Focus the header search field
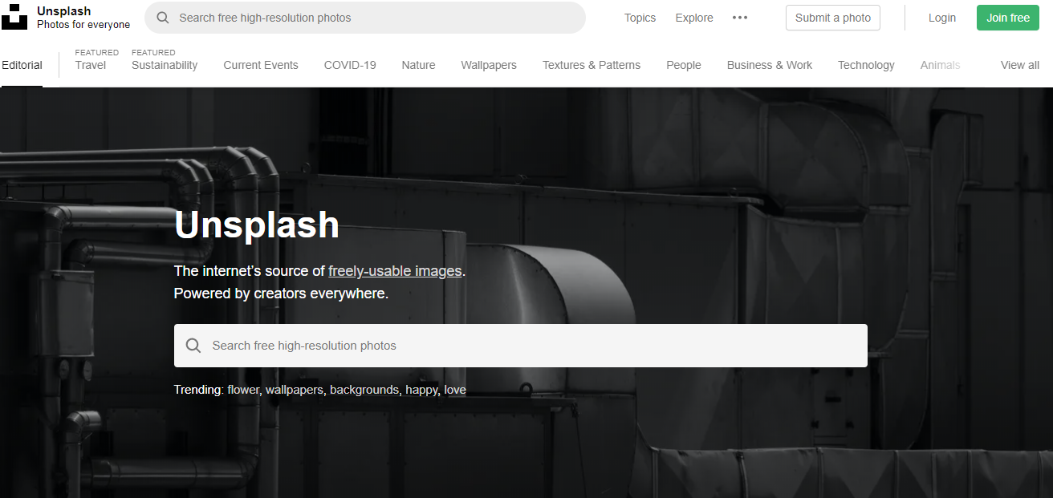Screen dimensions: 1053x498 [x=365, y=18]
